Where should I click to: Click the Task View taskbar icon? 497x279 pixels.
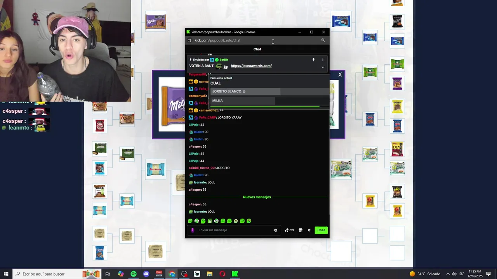coord(108,274)
